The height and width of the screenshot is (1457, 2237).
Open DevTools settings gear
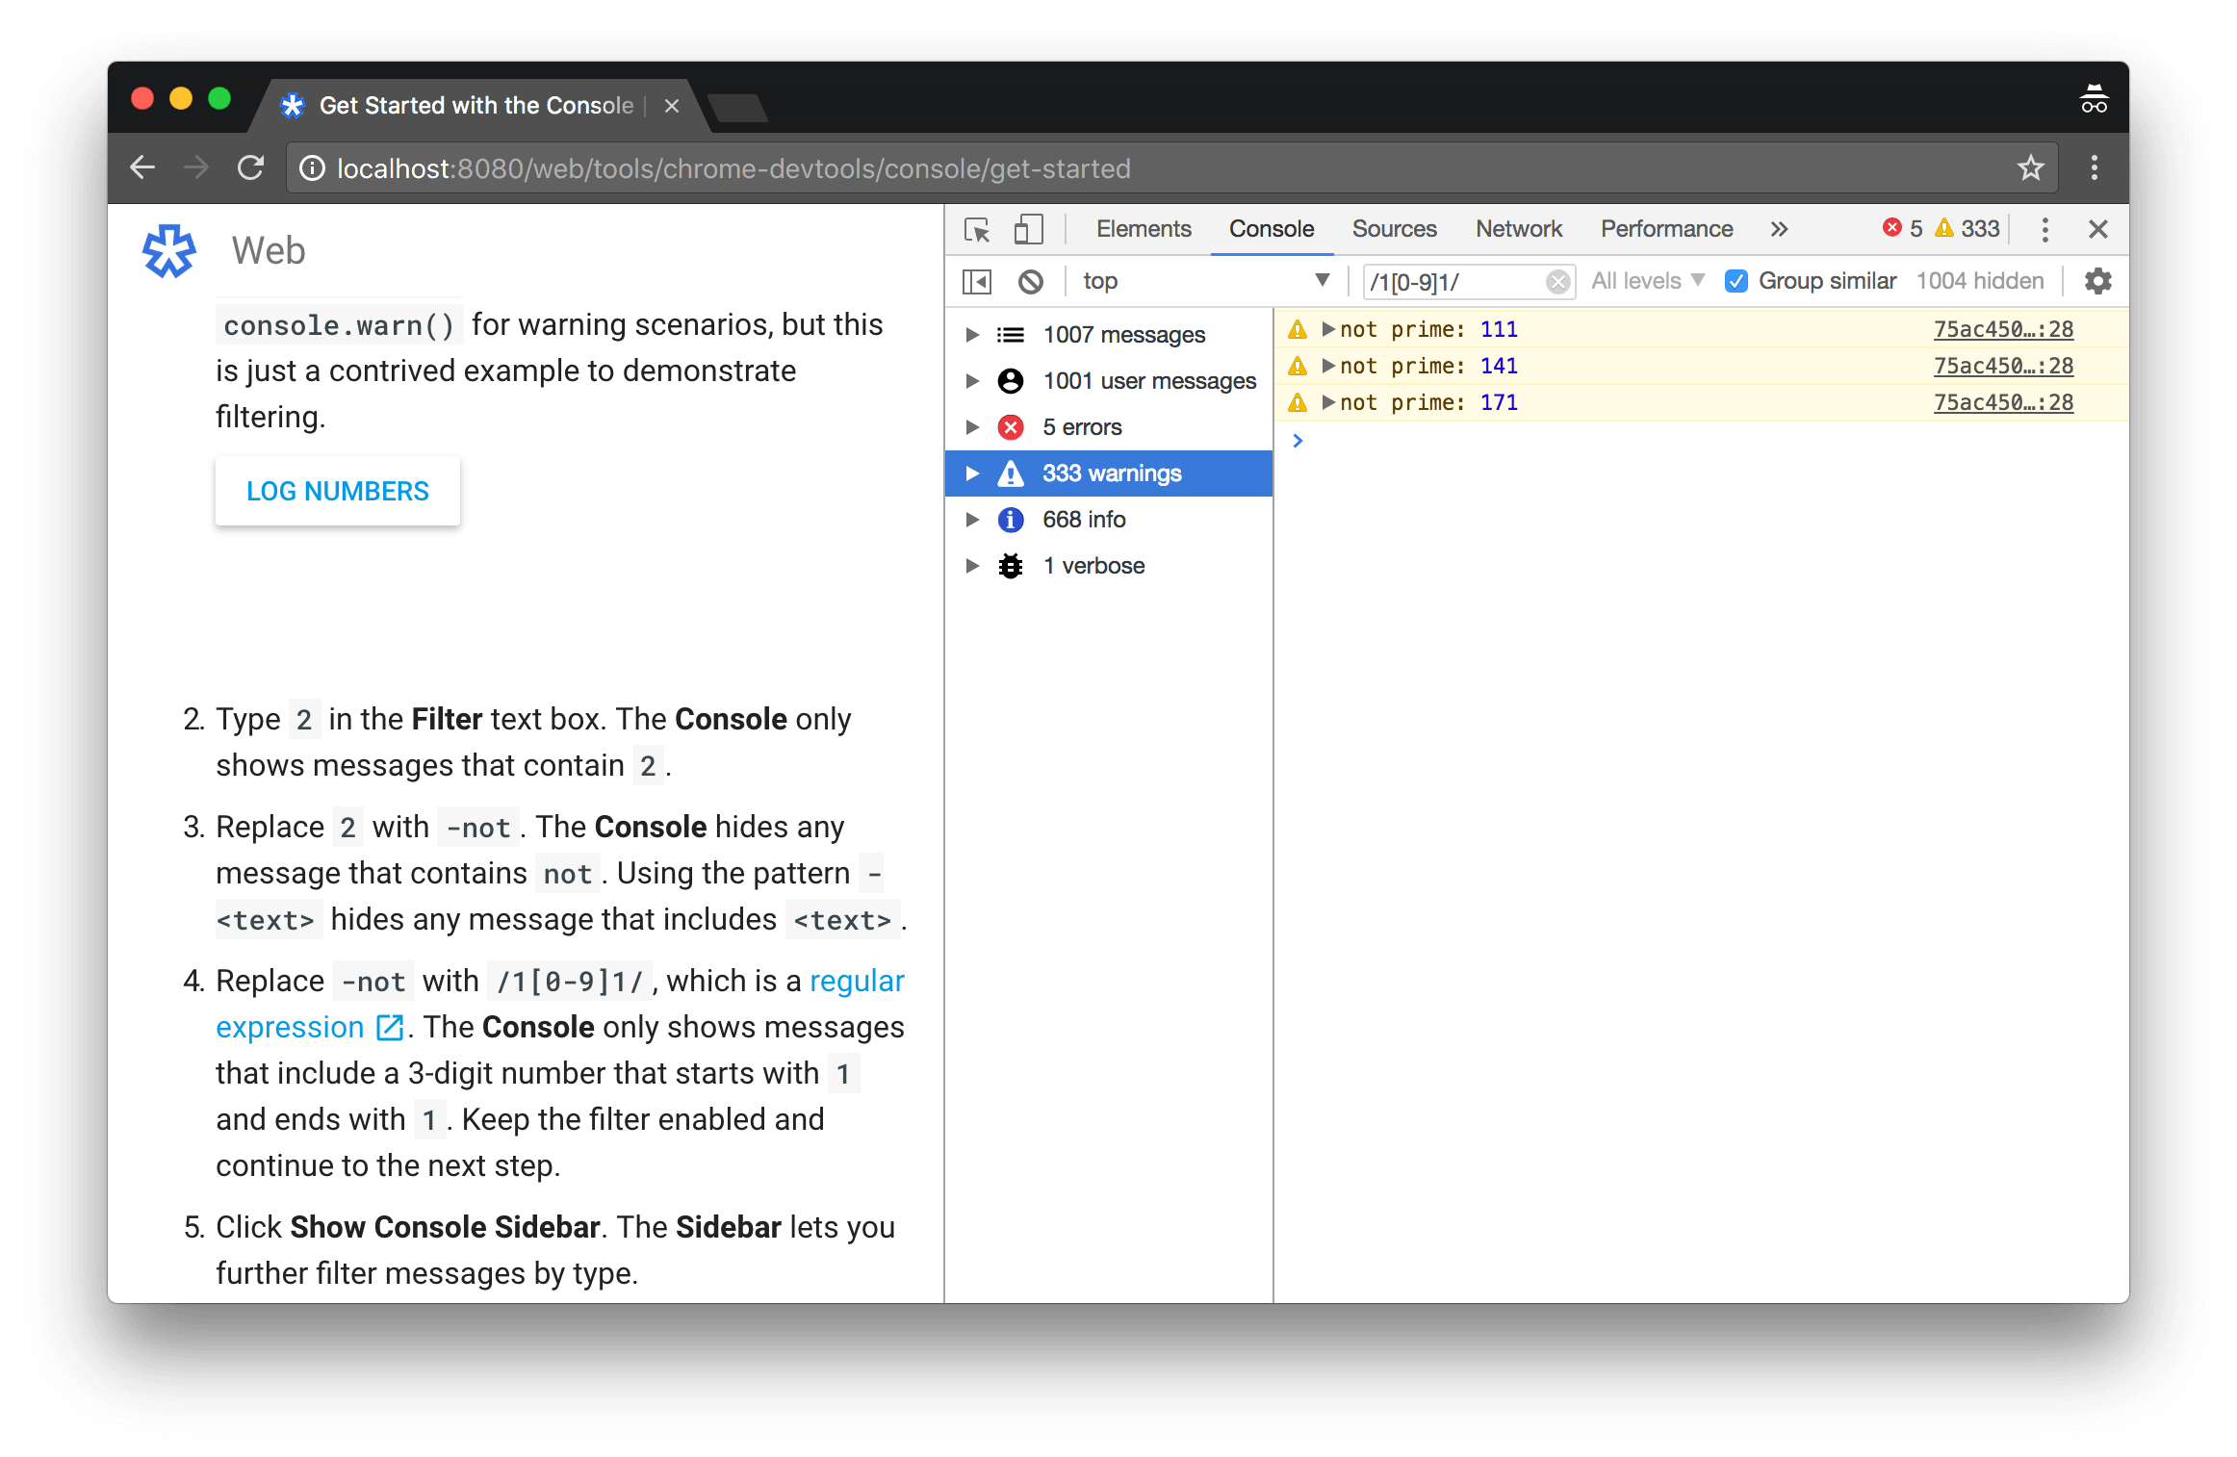point(2097,281)
